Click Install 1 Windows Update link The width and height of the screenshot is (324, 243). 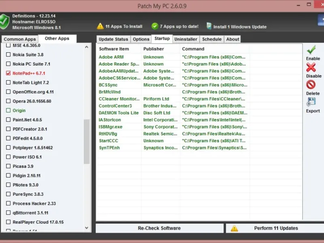coord(240,27)
